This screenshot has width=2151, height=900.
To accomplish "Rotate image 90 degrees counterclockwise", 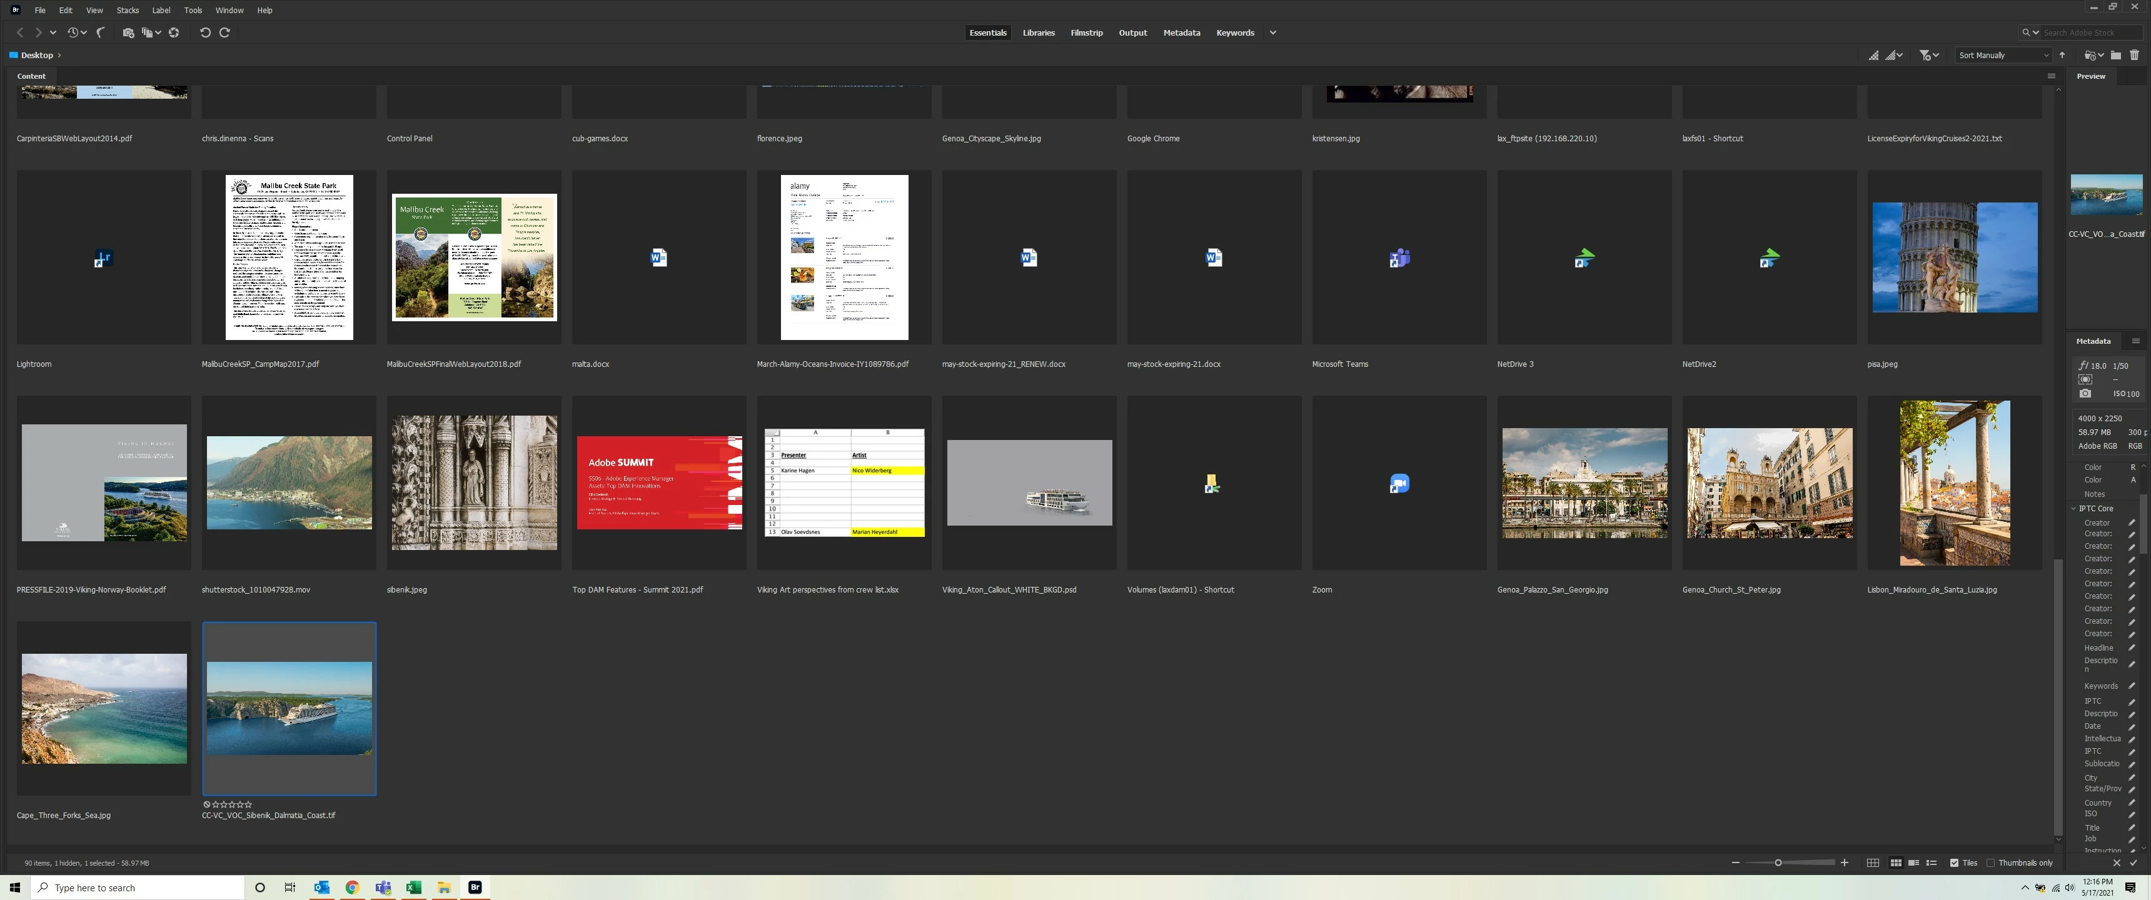I will [204, 32].
